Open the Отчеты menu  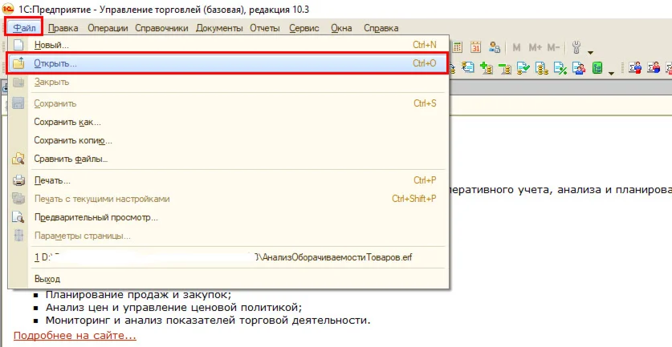click(x=265, y=28)
